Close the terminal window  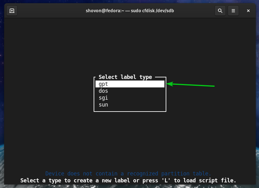tap(248, 11)
